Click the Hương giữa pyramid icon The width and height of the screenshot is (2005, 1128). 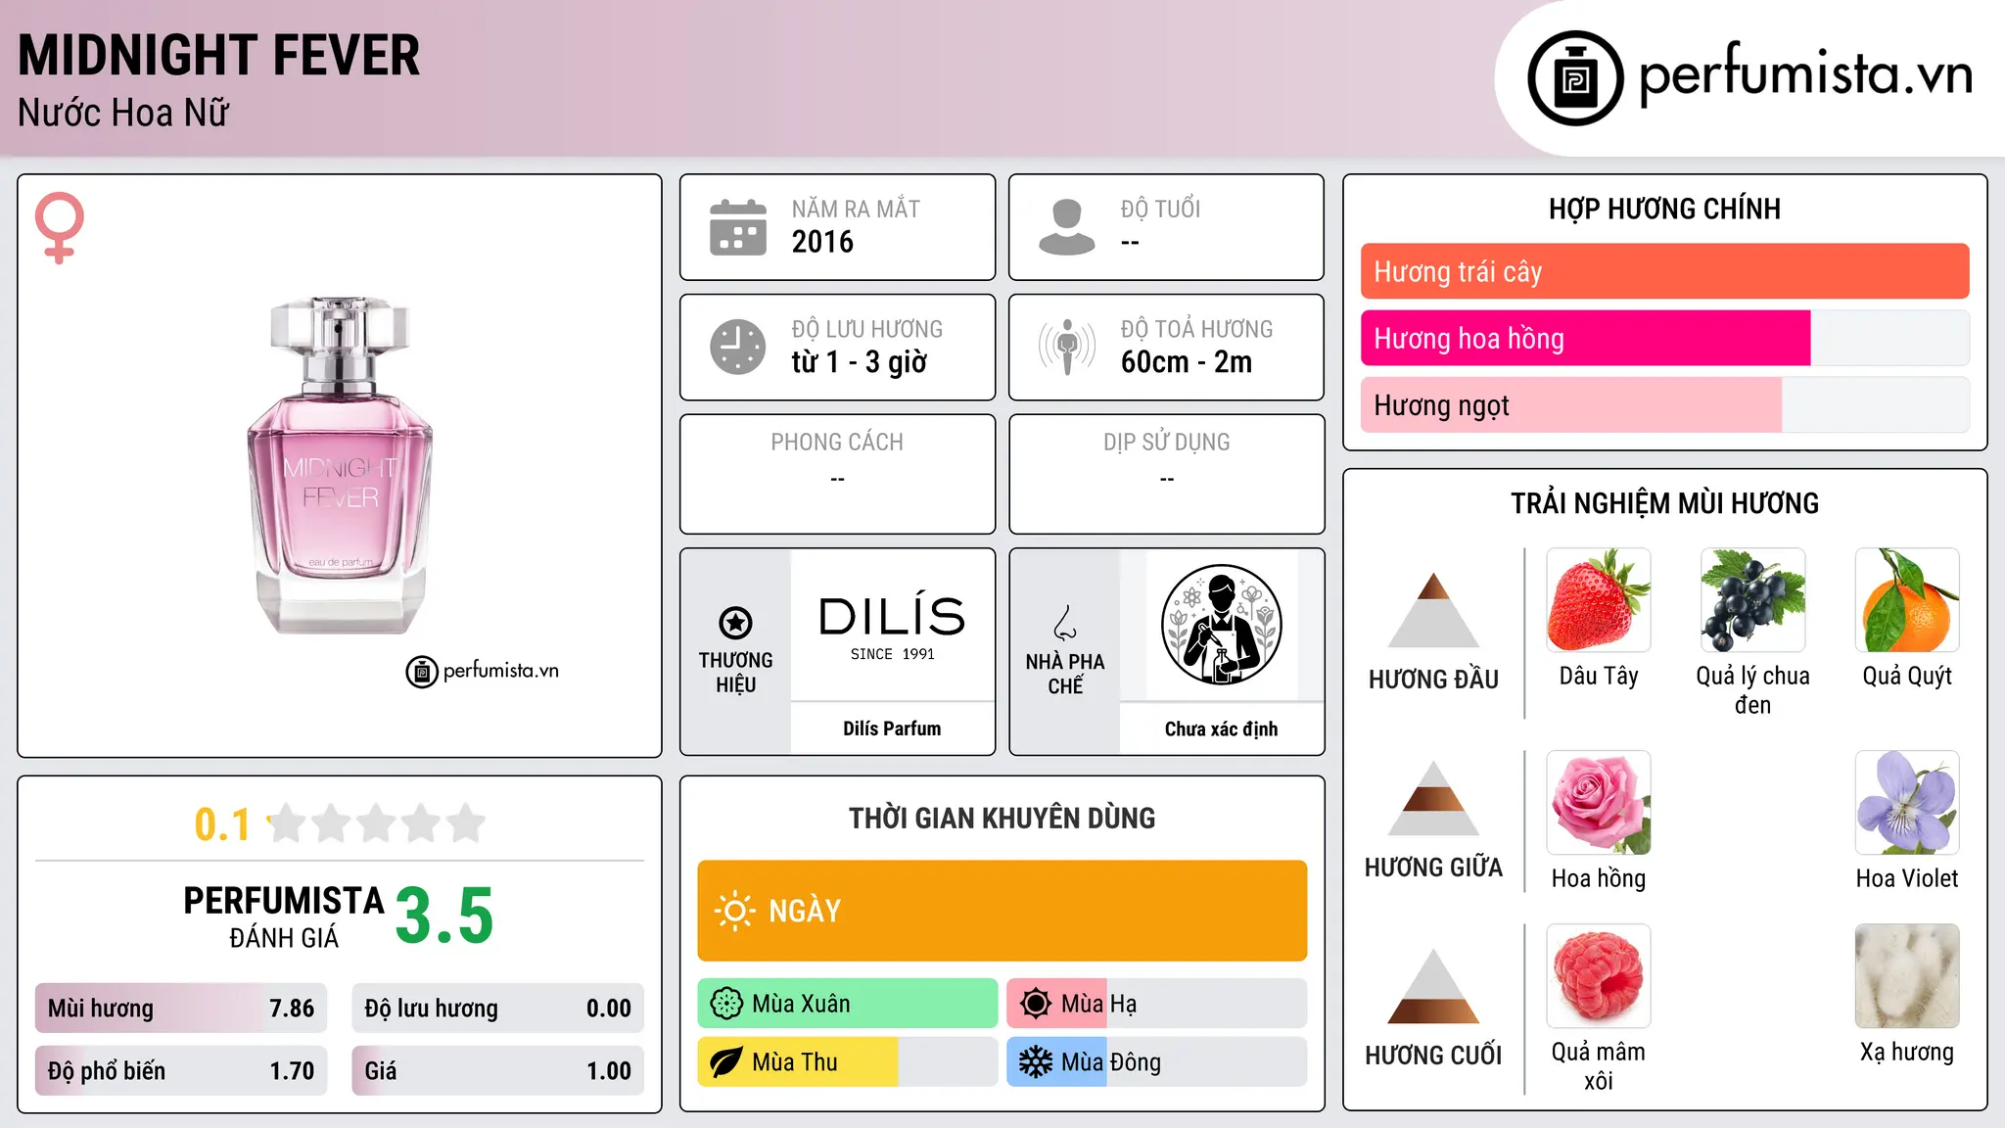click(x=1433, y=799)
